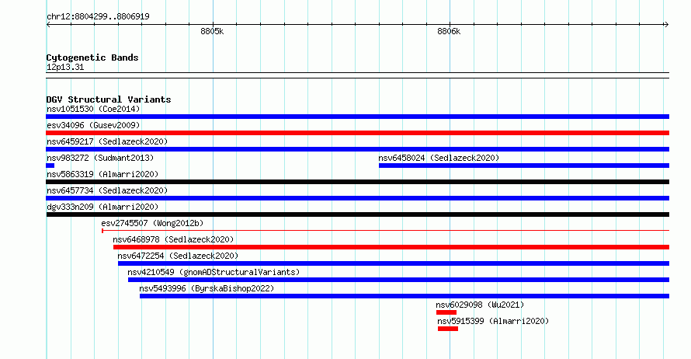The height and width of the screenshot is (359, 691).
Task: Select the blue nsv6458024 variant bar
Action: [x=524, y=166]
